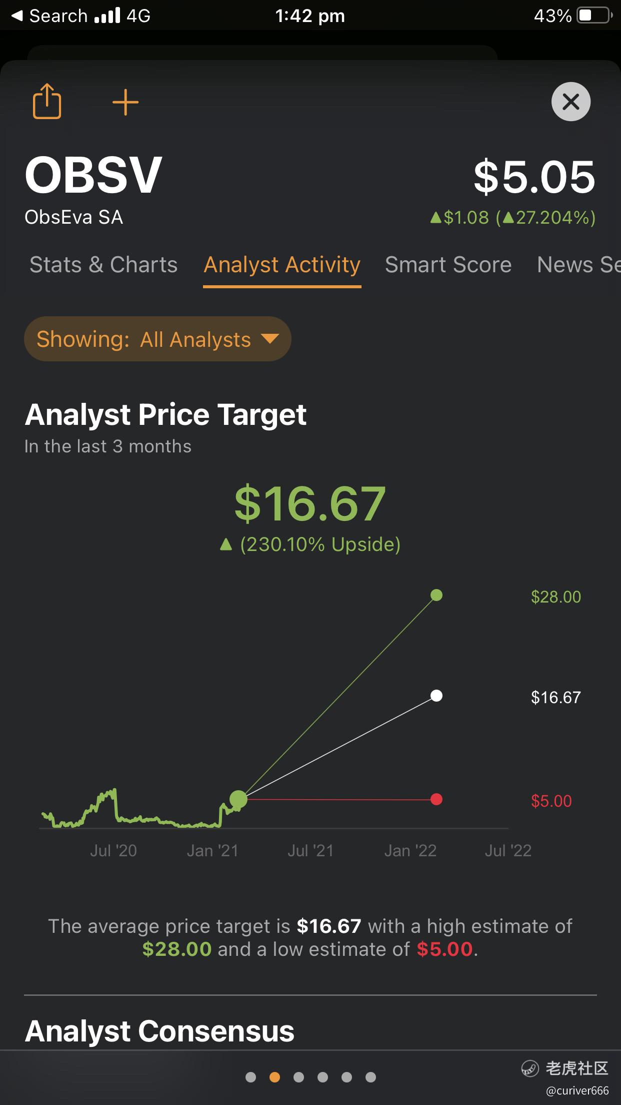
Task: Switch to the Smart Score tab
Action: (448, 264)
